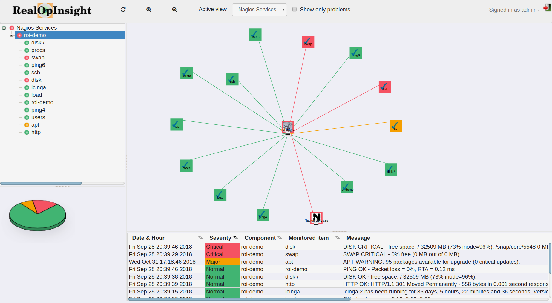Collapse the roi-demo tree branch

point(11,35)
